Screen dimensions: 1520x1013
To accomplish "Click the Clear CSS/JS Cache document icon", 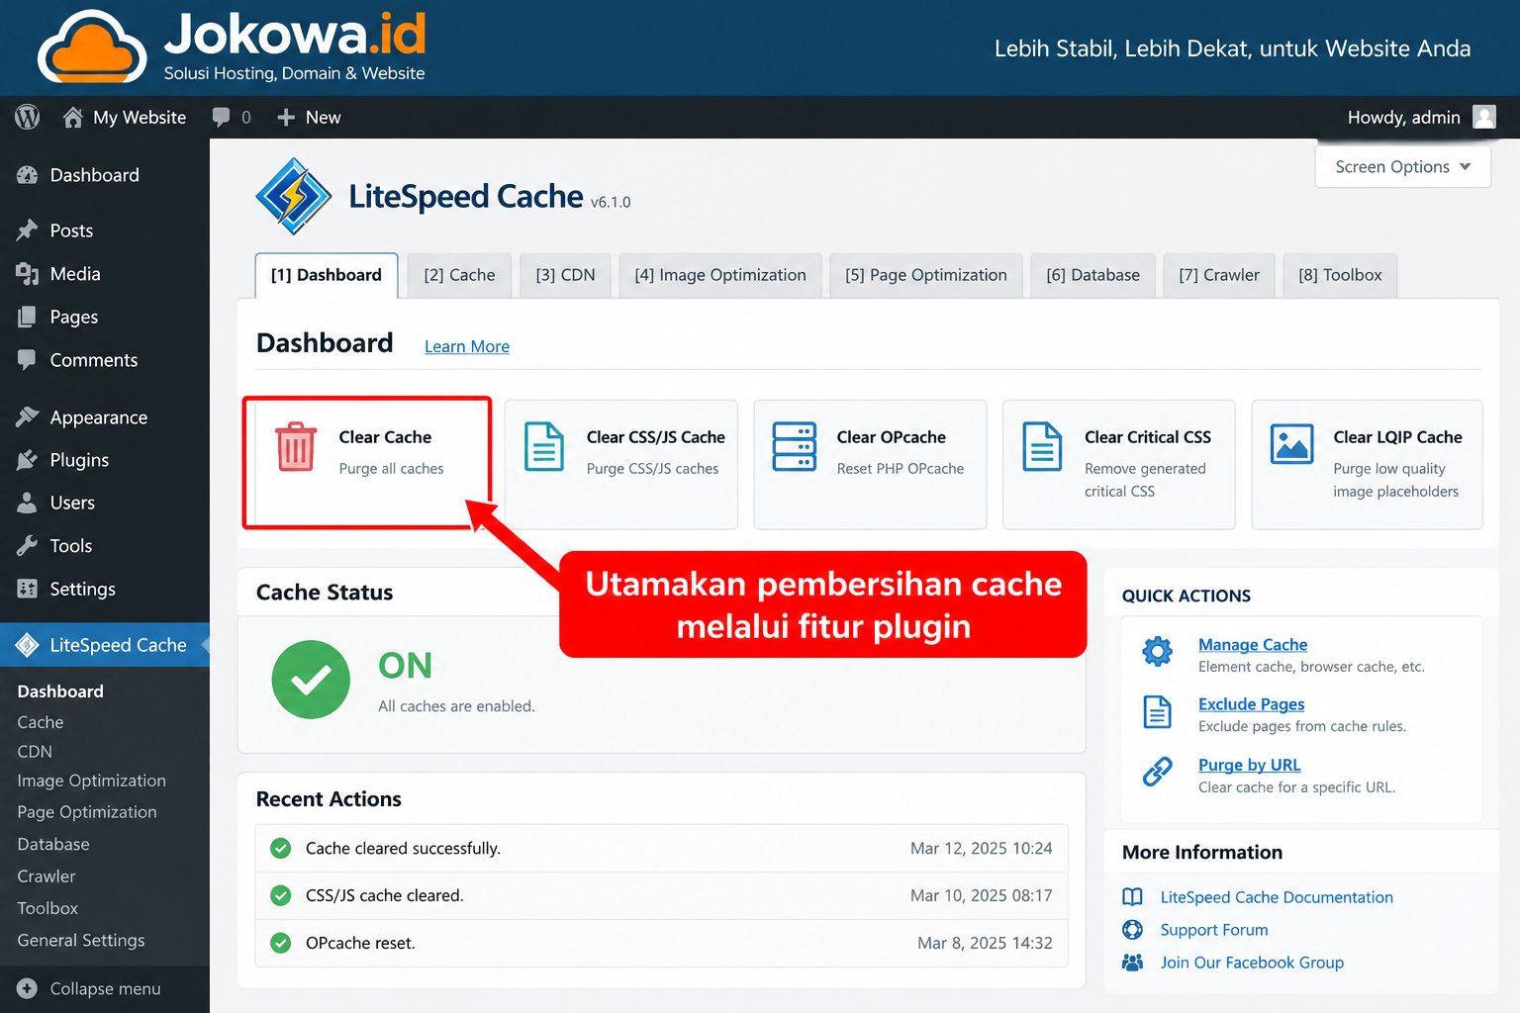I will (544, 447).
